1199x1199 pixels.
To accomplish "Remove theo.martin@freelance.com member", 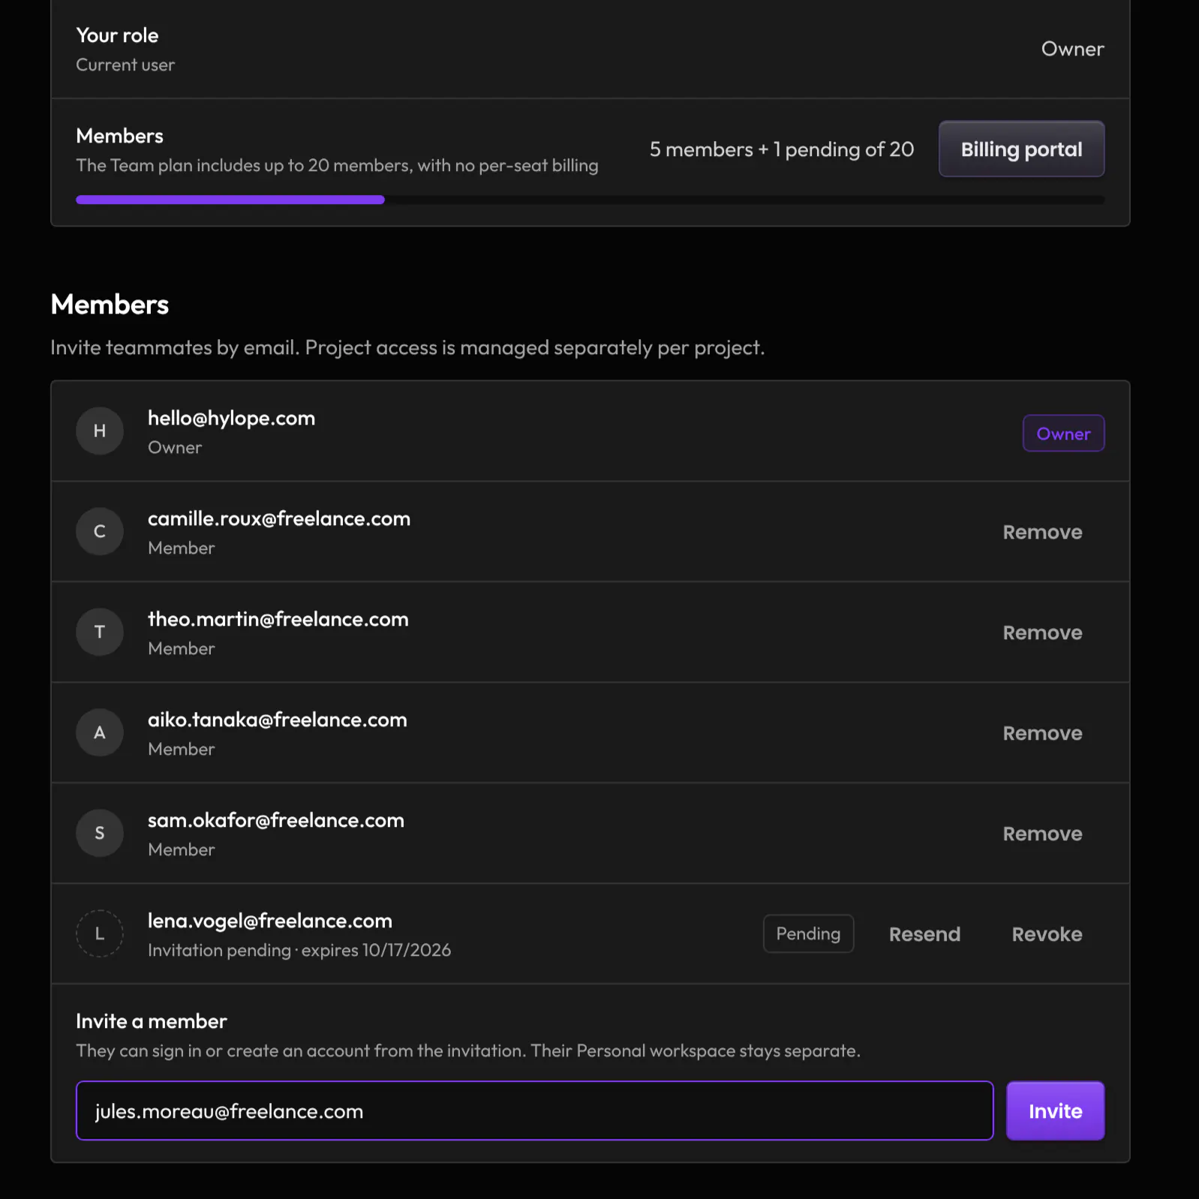I will pos(1042,633).
